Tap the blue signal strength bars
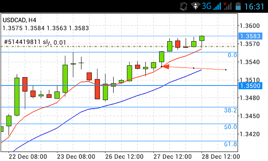 (x=217, y=6)
